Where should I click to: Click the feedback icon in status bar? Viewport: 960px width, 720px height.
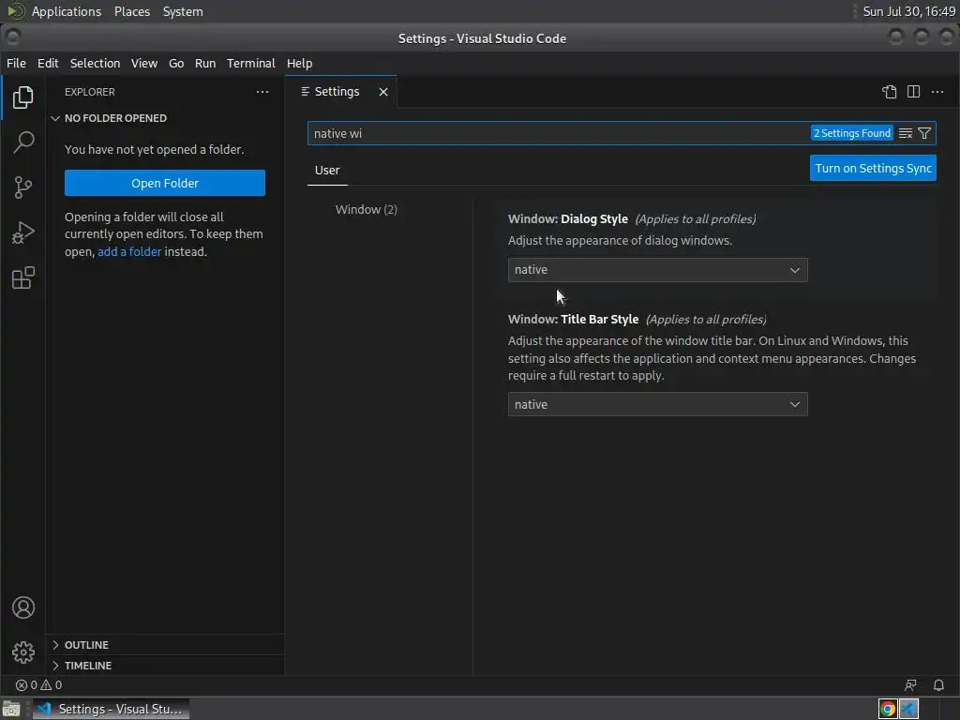coord(910,685)
